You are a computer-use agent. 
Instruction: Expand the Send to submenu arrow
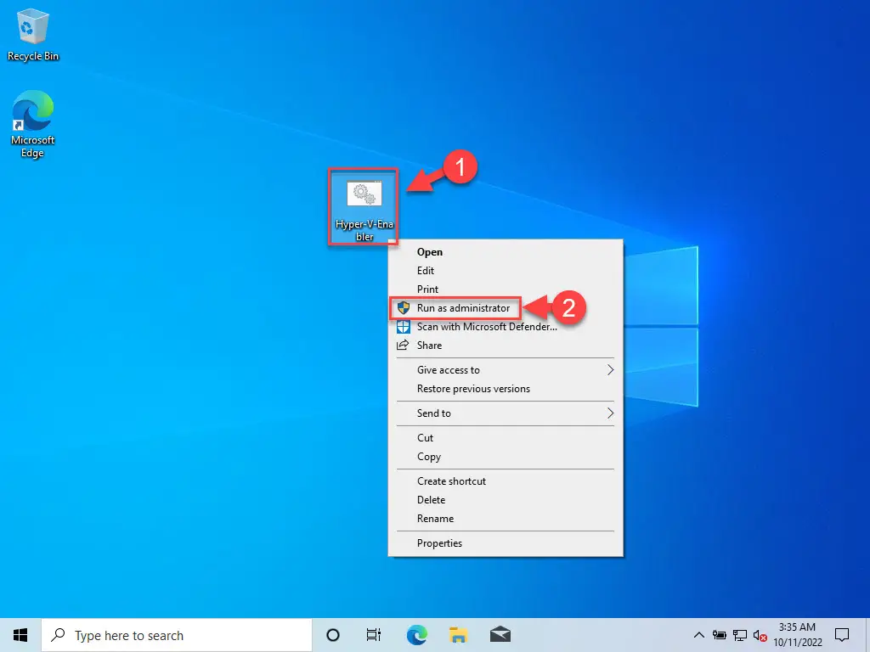point(610,413)
